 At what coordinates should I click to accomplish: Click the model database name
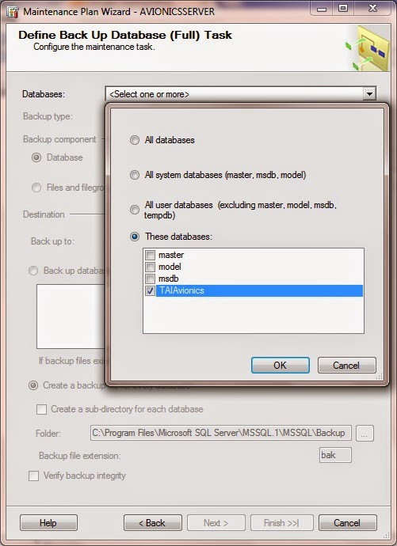point(170,267)
